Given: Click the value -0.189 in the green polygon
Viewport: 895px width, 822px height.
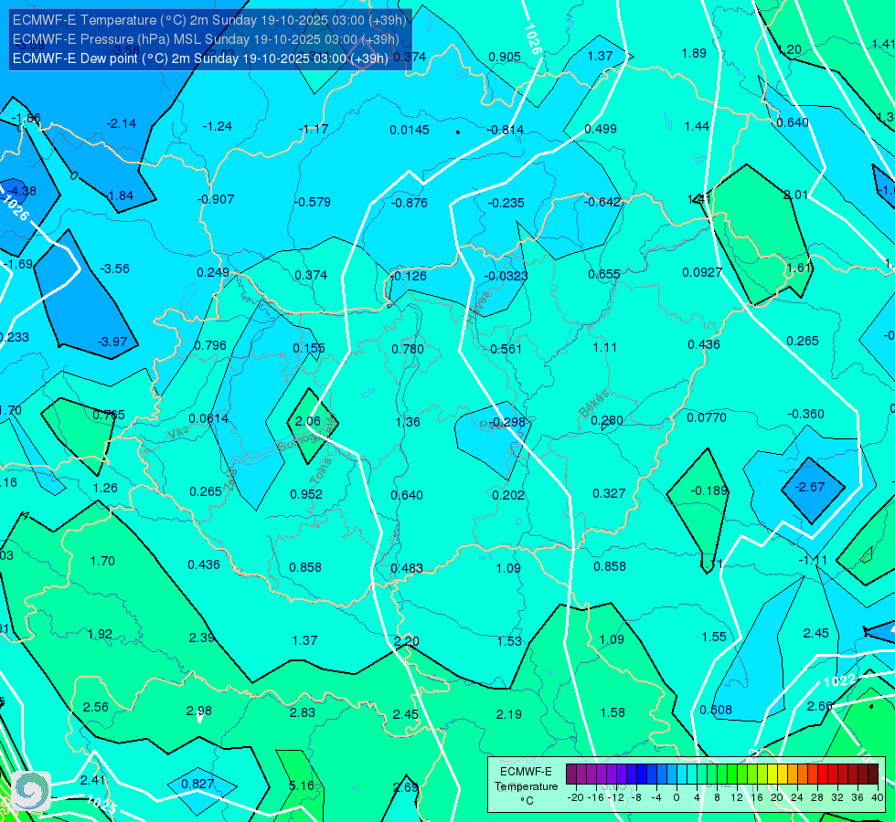Looking at the screenshot, I should point(709,490).
